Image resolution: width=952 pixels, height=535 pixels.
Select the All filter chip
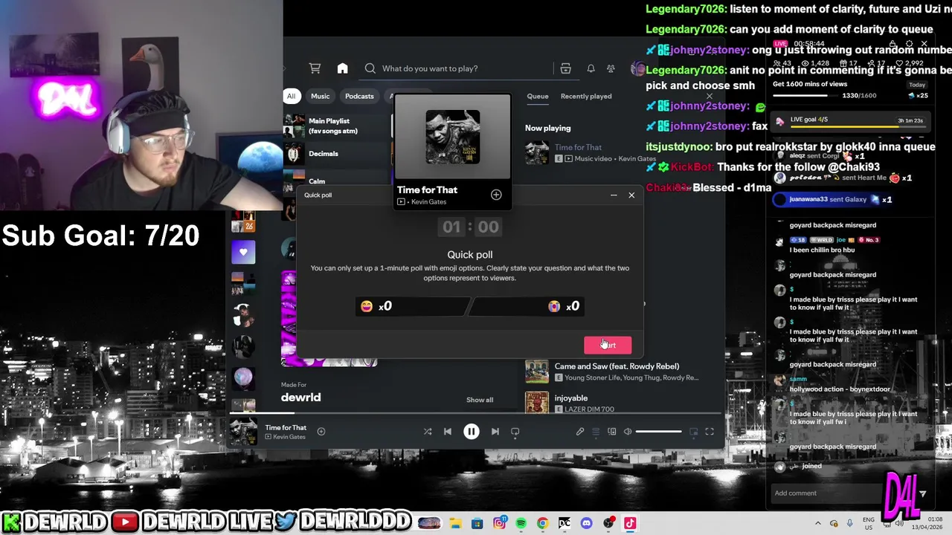(x=291, y=96)
